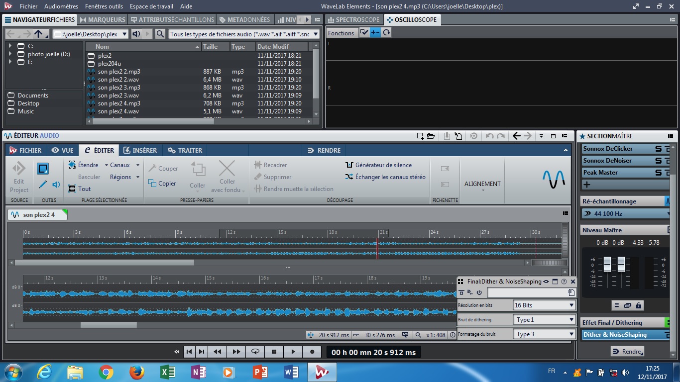Viewport: 680px width, 382px height.
Task: Click the Générateur de silence icon
Action: tap(349, 165)
